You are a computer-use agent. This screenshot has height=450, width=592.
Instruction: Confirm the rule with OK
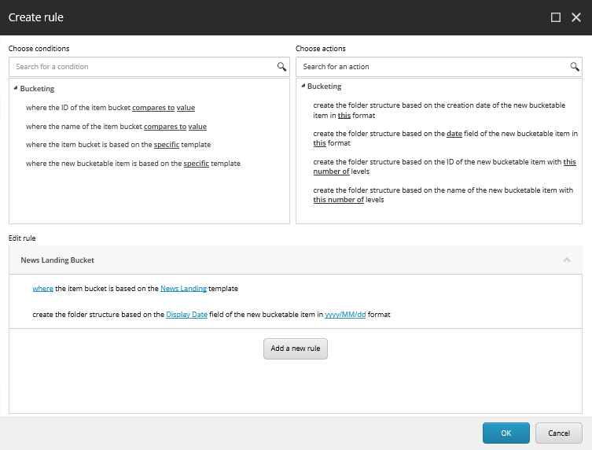506,433
